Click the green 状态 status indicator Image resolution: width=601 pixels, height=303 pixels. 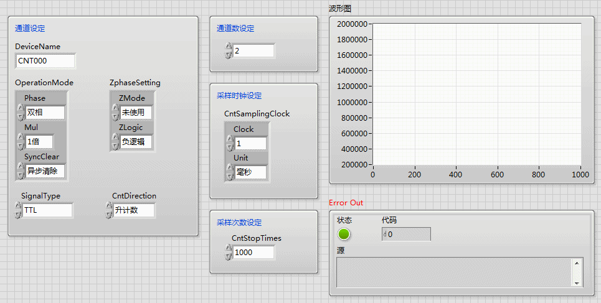coord(344,235)
